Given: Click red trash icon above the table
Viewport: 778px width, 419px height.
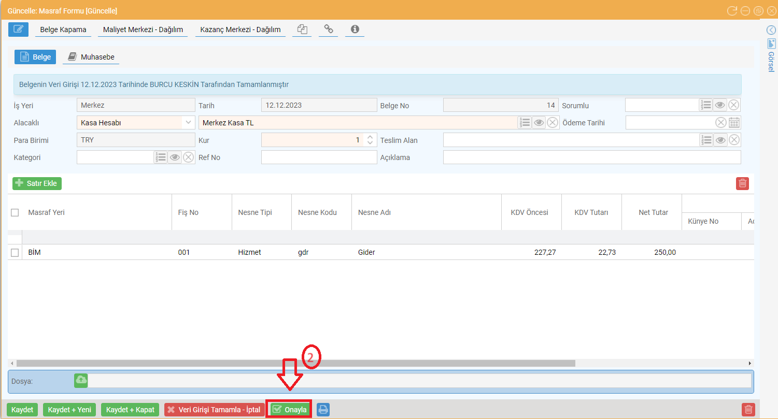Looking at the screenshot, I should 742,183.
